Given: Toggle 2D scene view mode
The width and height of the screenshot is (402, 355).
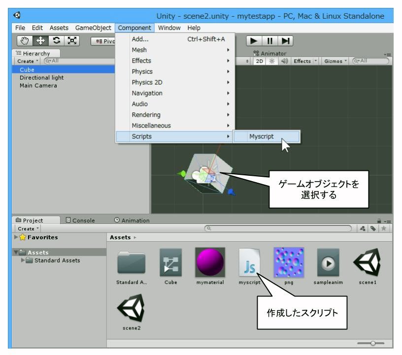Looking at the screenshot, I should [x=260, y=61].
